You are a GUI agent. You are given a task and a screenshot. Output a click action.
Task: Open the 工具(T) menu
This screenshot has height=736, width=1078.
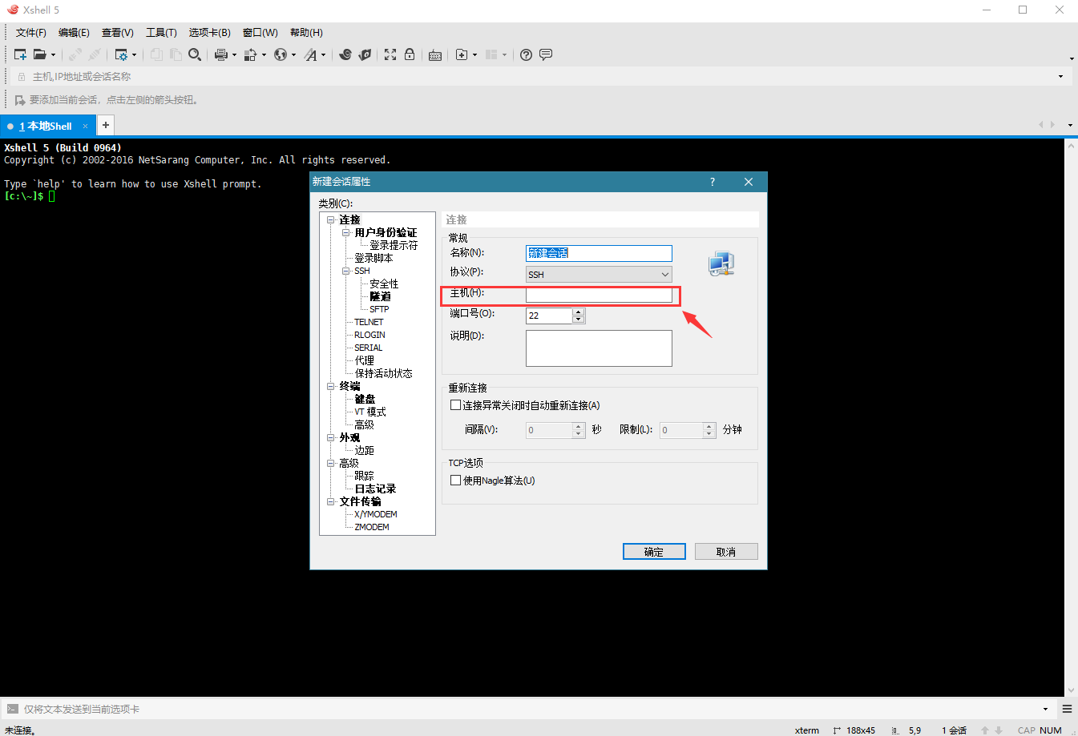point(161,33)
